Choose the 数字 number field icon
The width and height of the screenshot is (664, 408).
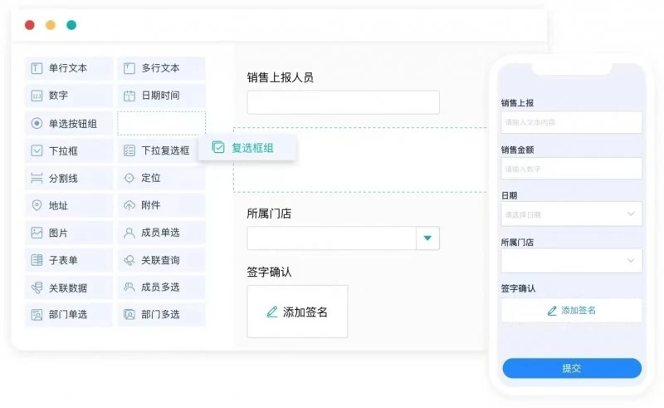pyautogui.click(x=37, y=96)
